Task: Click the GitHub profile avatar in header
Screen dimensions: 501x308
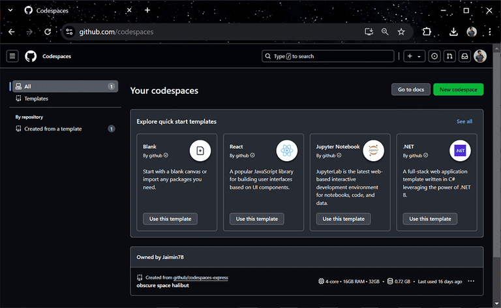Action: (x=480, y=56)
